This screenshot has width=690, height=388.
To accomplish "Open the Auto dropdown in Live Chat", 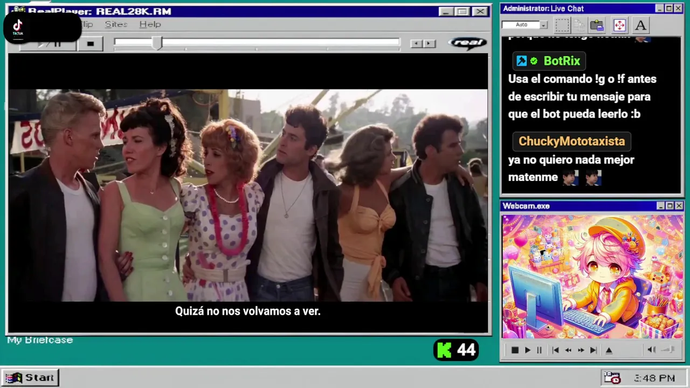I will pos(543,25).
